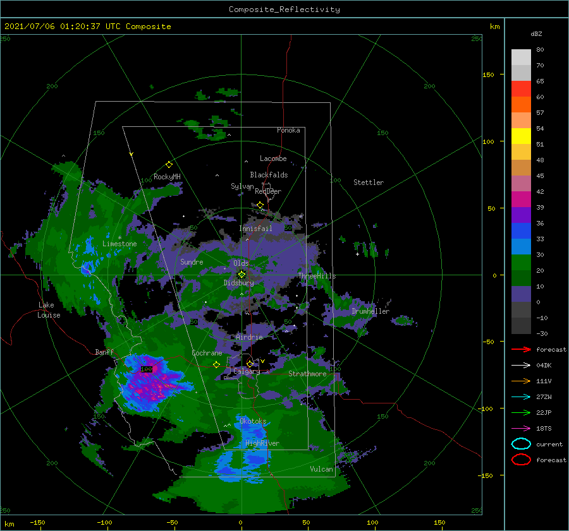This screenshot has height=531, width=569.
Task: Click the red forecast arrow legend icon
Action: click(521, 349)
